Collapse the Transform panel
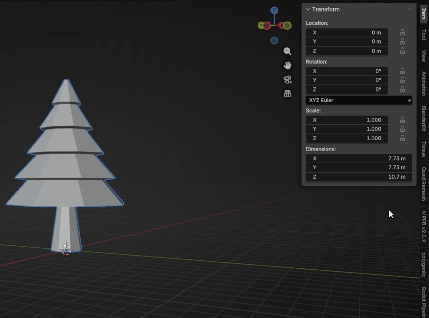Image resolution: width=429 pixels, height=318 pixels. pos(308,9)
